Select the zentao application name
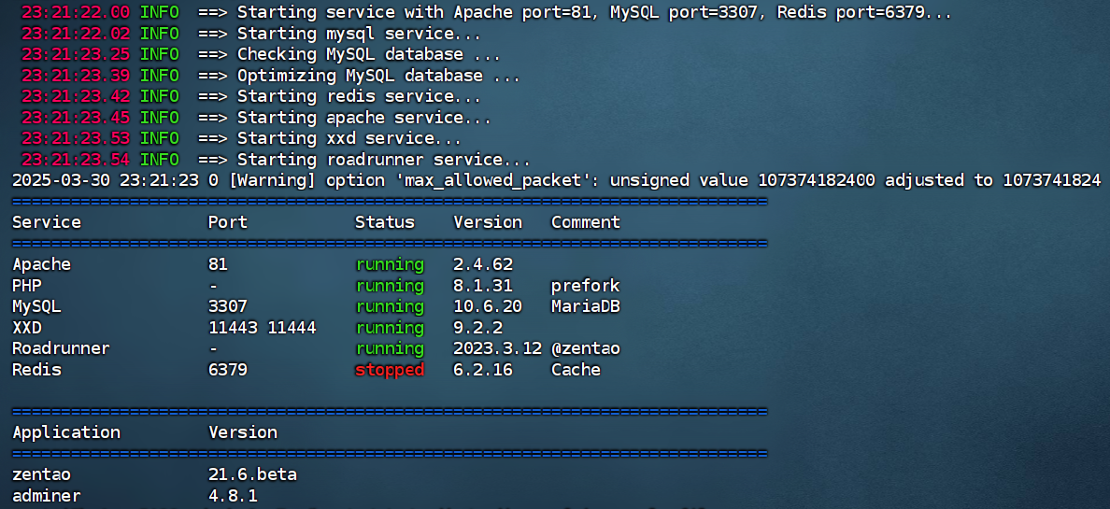The image size is (1110, 509). [42, 474]
